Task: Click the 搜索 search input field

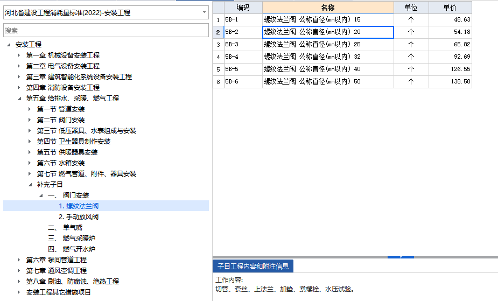Action: (106, 31)
